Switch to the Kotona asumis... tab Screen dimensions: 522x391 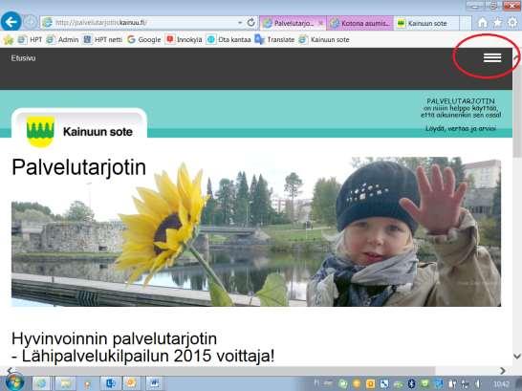(x=360, y=23)
